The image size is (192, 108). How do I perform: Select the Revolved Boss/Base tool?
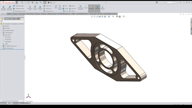click(x=10, y=8)
